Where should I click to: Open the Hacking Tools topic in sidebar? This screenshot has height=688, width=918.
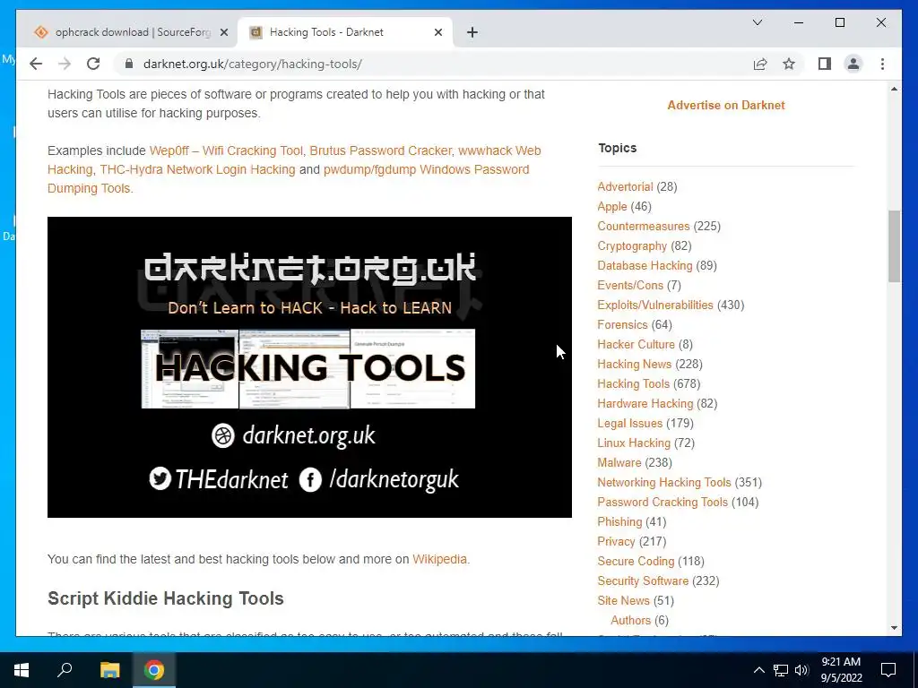(634, 383)
